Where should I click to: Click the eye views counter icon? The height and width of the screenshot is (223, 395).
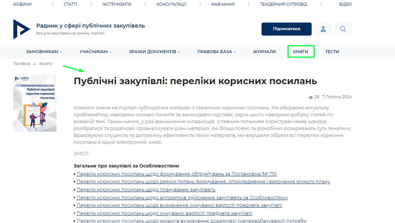311,97
